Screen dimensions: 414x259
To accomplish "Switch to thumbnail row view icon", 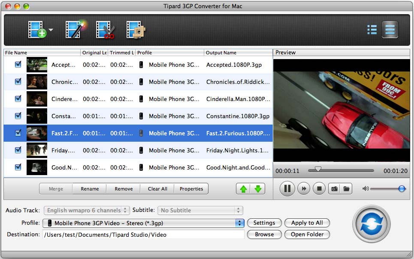I will (x=390, y=30).
